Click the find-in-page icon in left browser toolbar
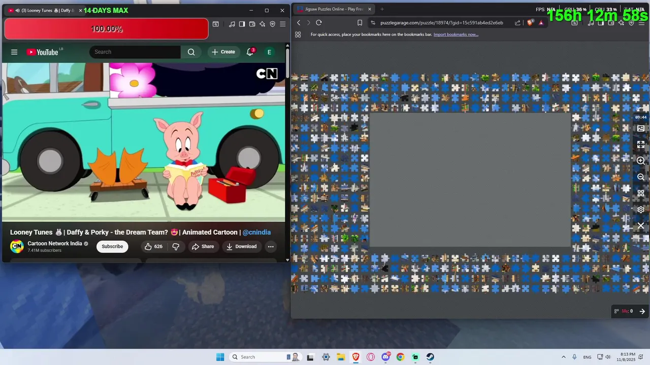This screenshot has width=650, height=365. pos(216,24)
